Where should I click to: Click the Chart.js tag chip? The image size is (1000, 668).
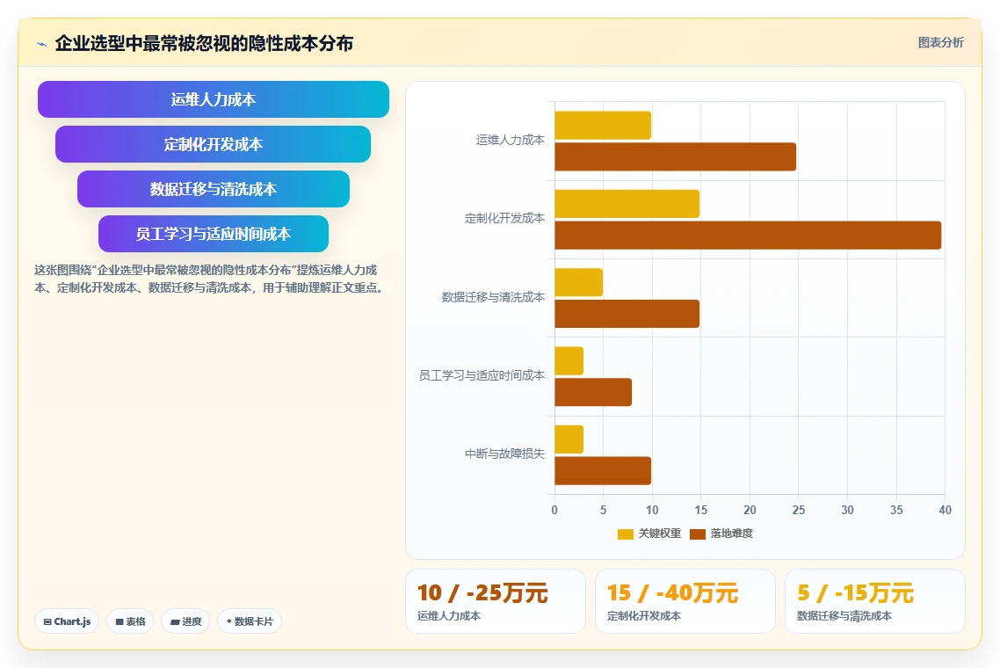[67, 621]
